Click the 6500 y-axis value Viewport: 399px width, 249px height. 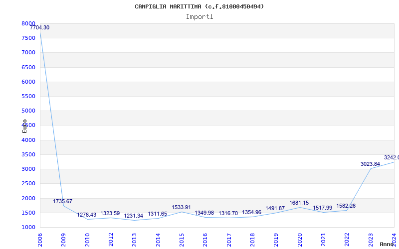tap(28, 67)
